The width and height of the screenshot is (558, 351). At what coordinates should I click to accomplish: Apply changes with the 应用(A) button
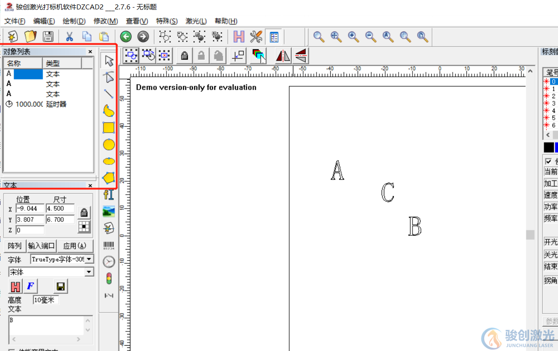click(75, 246)
